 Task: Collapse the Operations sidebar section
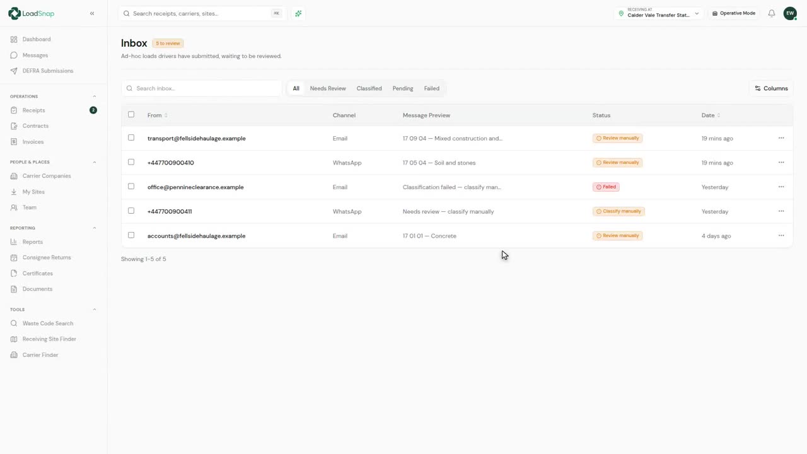(95, 96)
